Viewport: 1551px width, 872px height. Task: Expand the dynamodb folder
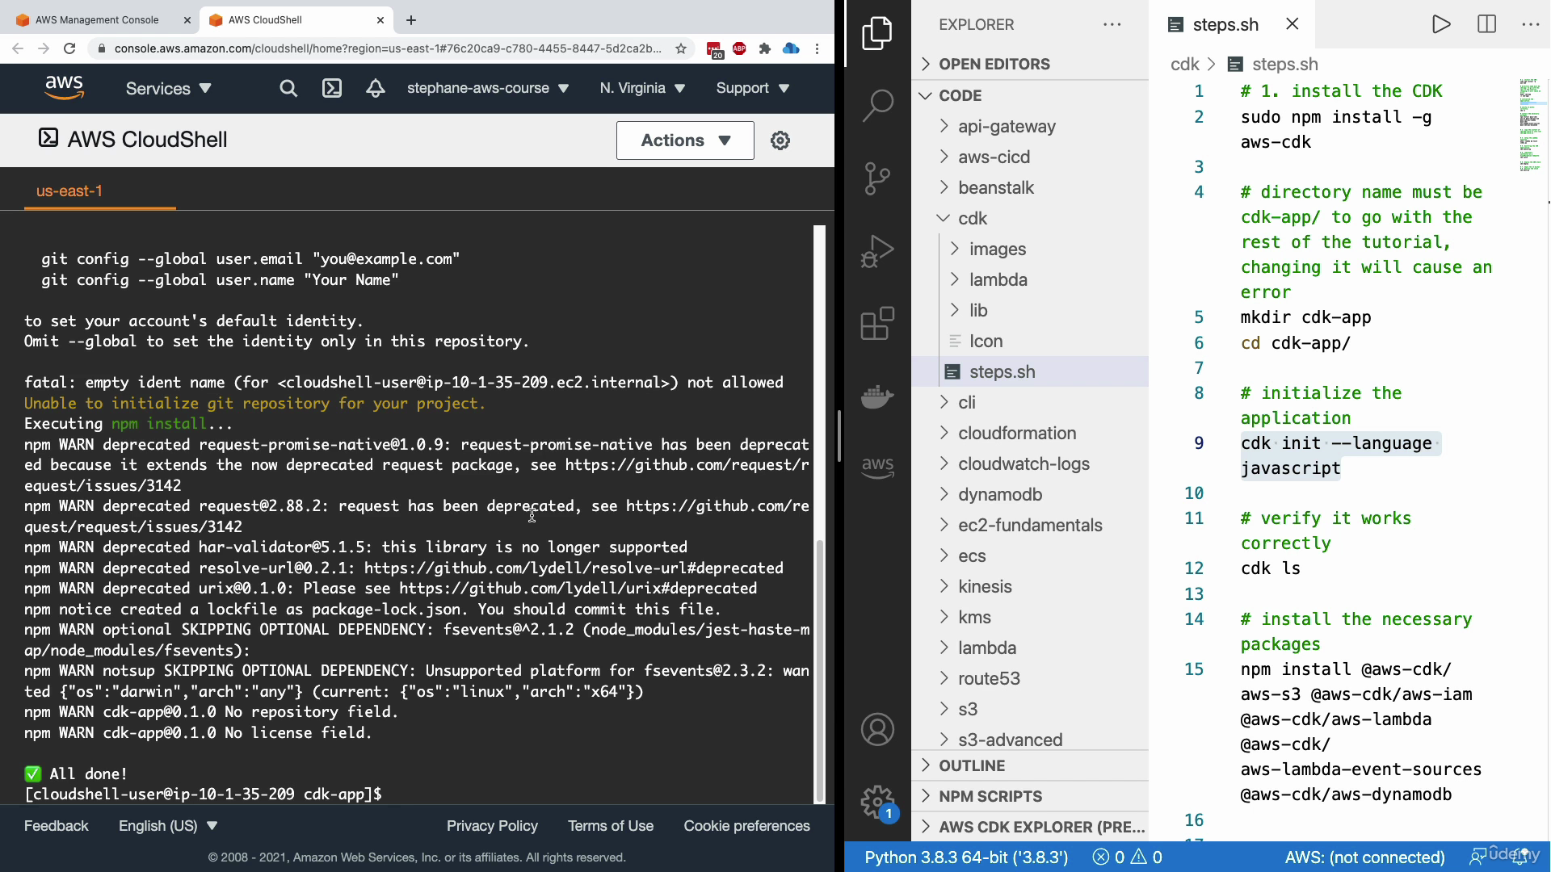(1030, 494)
